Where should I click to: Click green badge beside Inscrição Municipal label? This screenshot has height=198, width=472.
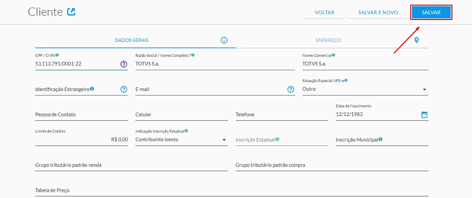tap(381, 139)
